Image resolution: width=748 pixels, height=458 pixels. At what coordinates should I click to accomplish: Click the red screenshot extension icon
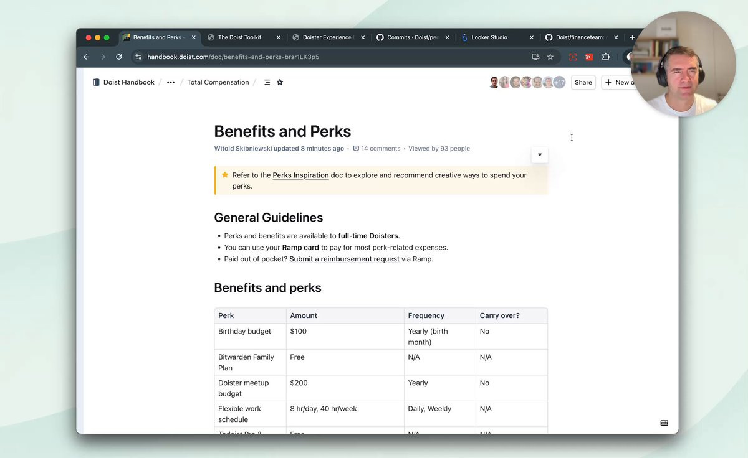click(573, 57)
